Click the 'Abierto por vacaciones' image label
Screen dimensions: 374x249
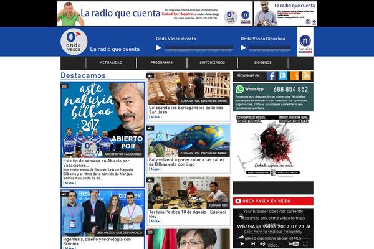click(123, 154)
